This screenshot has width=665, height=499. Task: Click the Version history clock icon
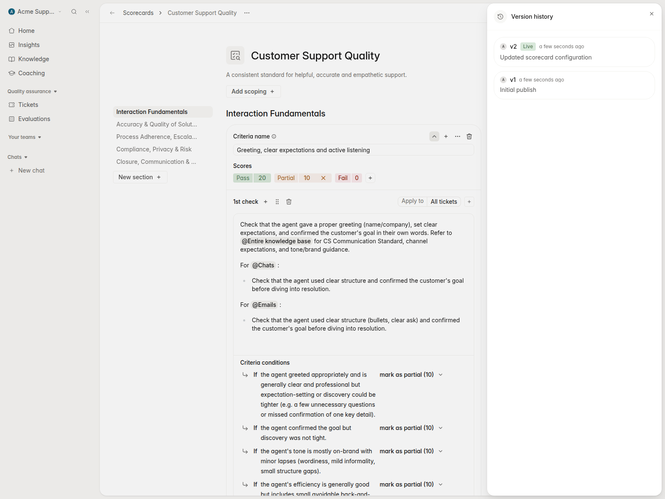pos(500,17)
